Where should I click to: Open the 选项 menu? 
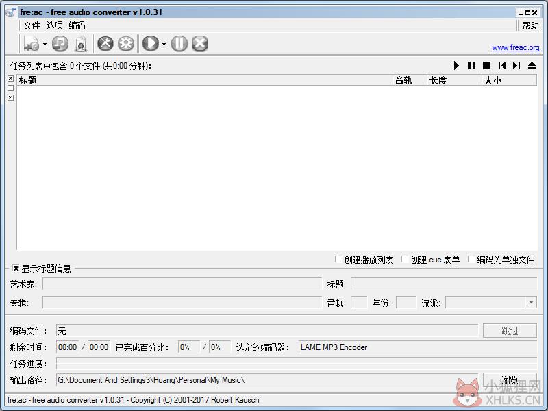coord(54,25)
